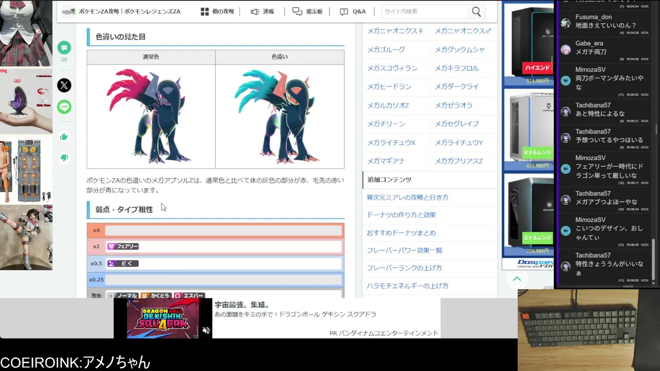
Task: Open フレーバーパワー効果一覧 link
Action: (404, 250)
